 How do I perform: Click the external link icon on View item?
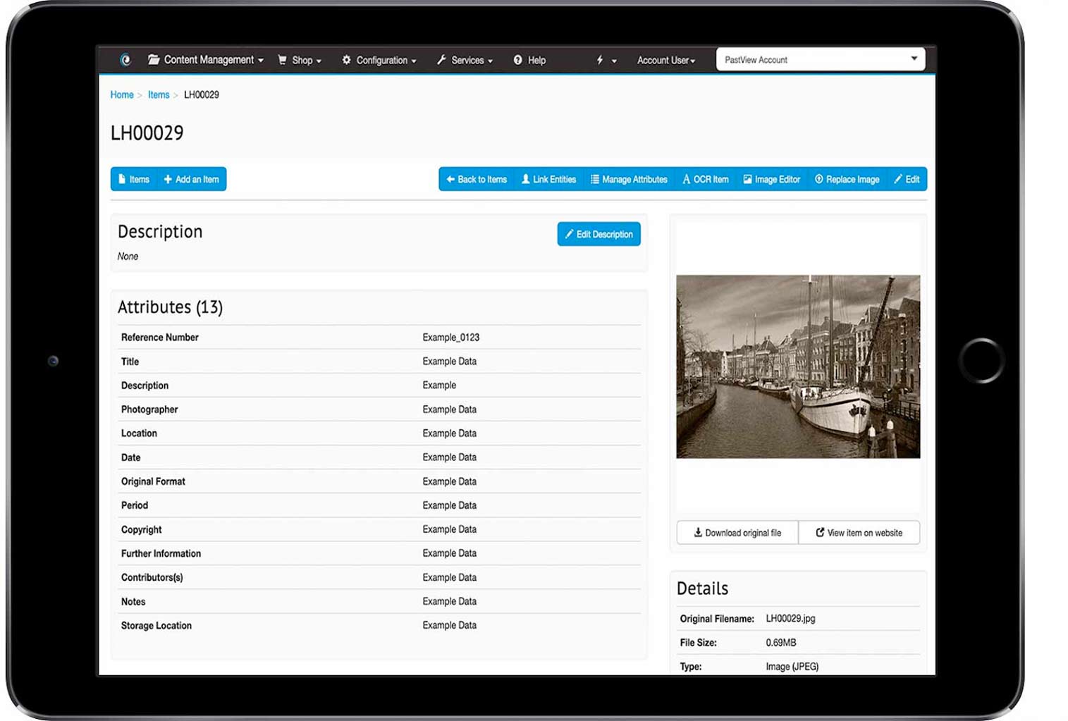click(x=820, y=533)
